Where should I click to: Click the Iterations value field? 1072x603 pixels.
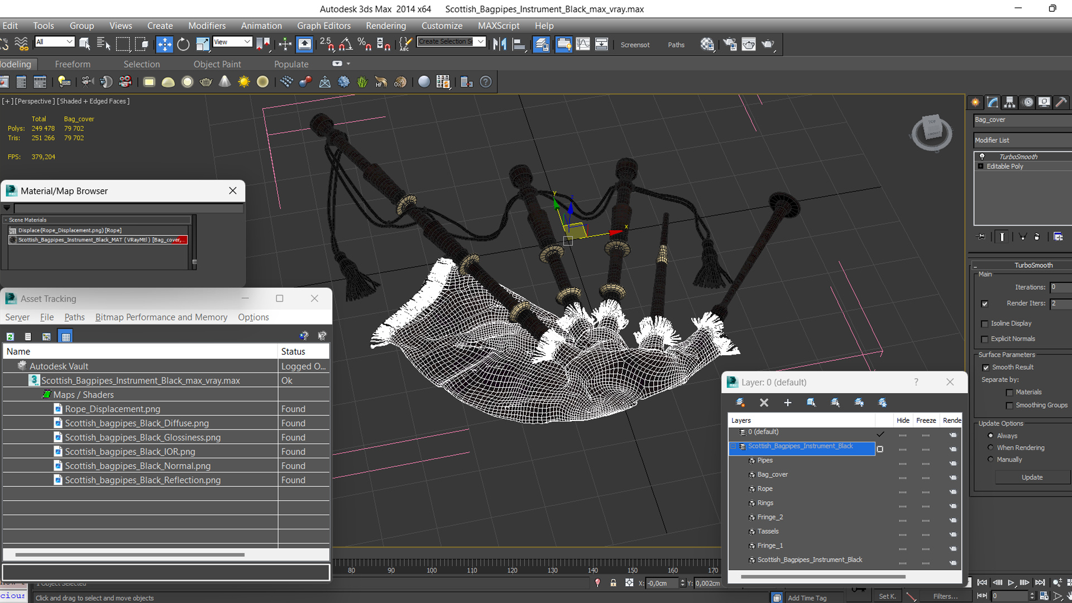coord(1060,287)
